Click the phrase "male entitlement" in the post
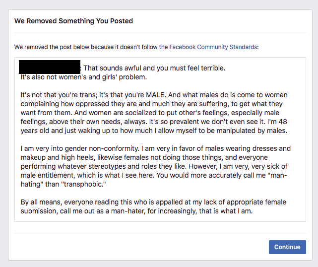 tap(48, 175)
